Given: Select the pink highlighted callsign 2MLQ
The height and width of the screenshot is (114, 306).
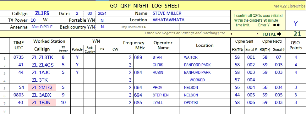Looking at the screenshot, I should click(47, 87).
